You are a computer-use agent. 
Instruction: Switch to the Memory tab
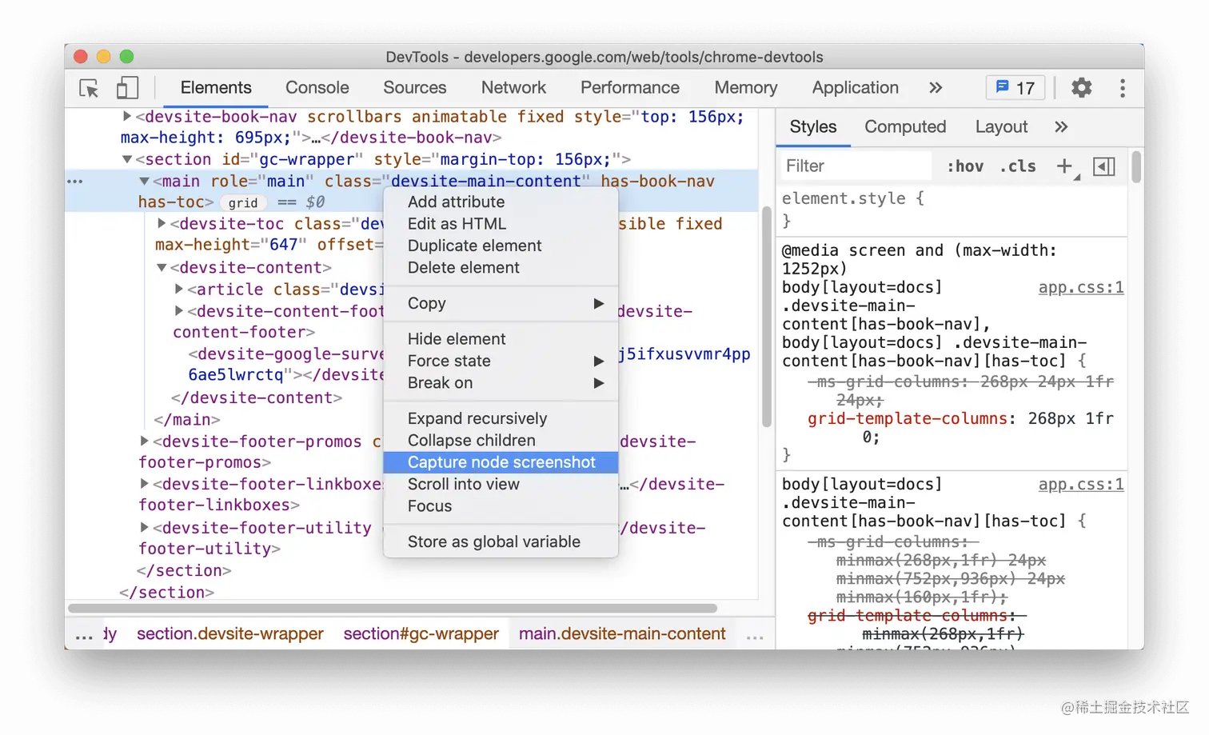(746, 88)
